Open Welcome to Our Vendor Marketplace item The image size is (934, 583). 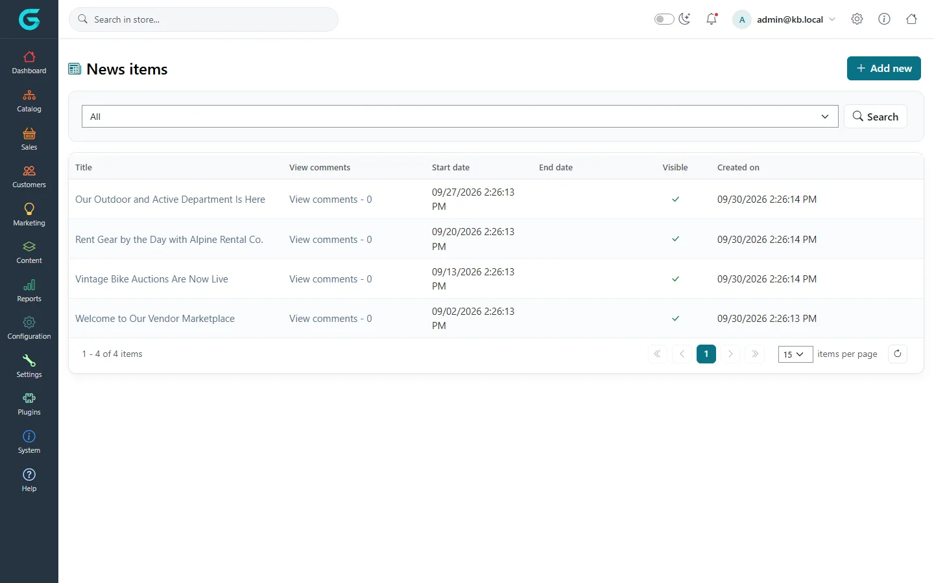point(155,319)
